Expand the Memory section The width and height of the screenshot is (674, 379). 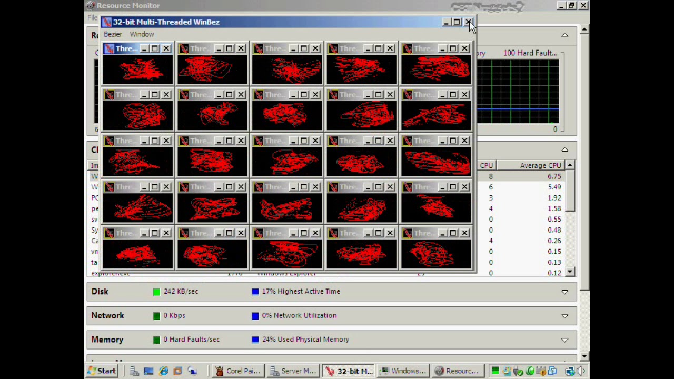pos(564,340)
